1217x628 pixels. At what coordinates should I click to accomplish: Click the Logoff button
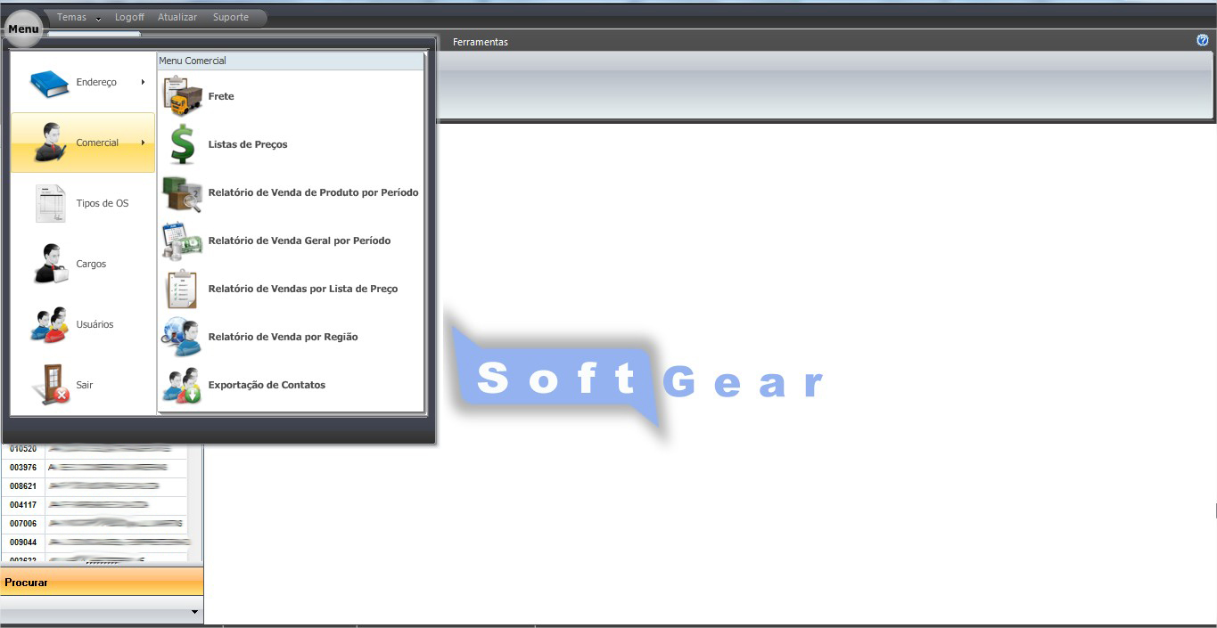[x=129, y=18]
